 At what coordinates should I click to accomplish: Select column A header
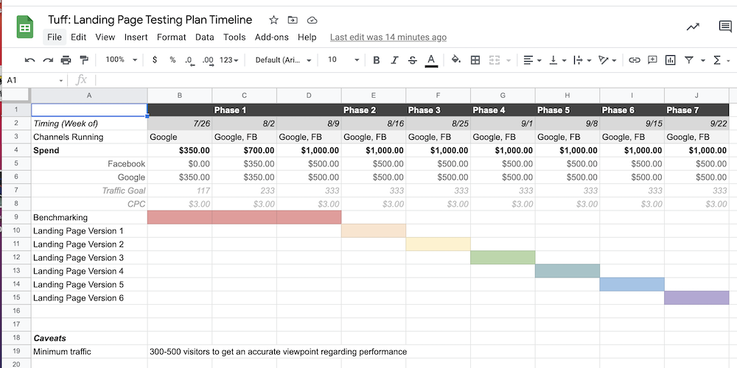(x=89, y=95)
